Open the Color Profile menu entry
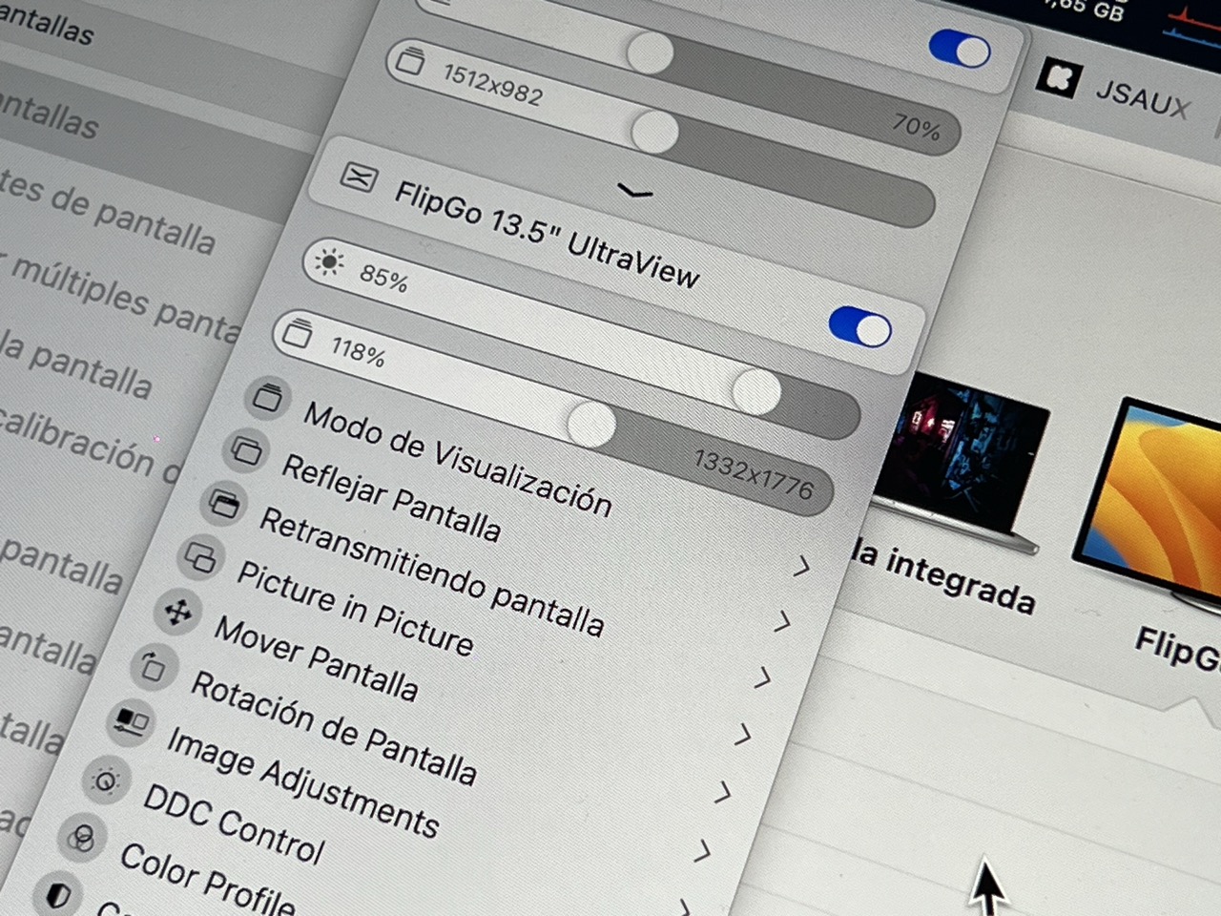 (208, 879)
